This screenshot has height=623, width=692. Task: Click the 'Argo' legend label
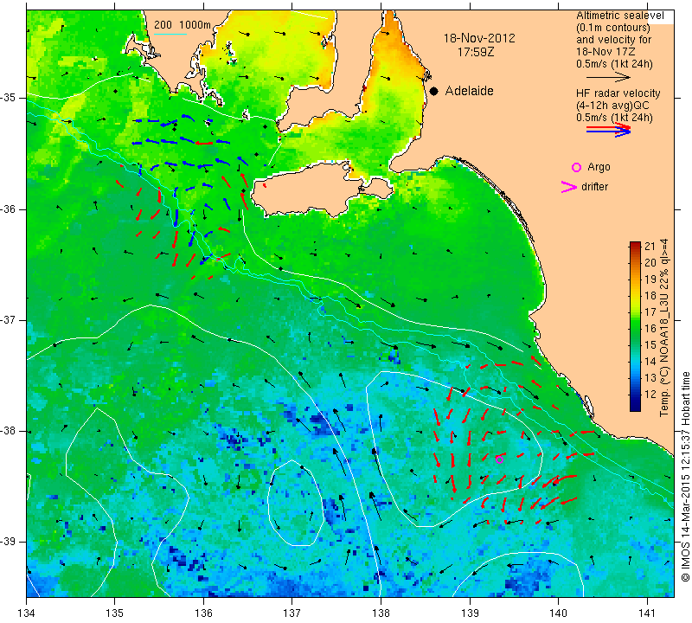(x=599, y=167)
